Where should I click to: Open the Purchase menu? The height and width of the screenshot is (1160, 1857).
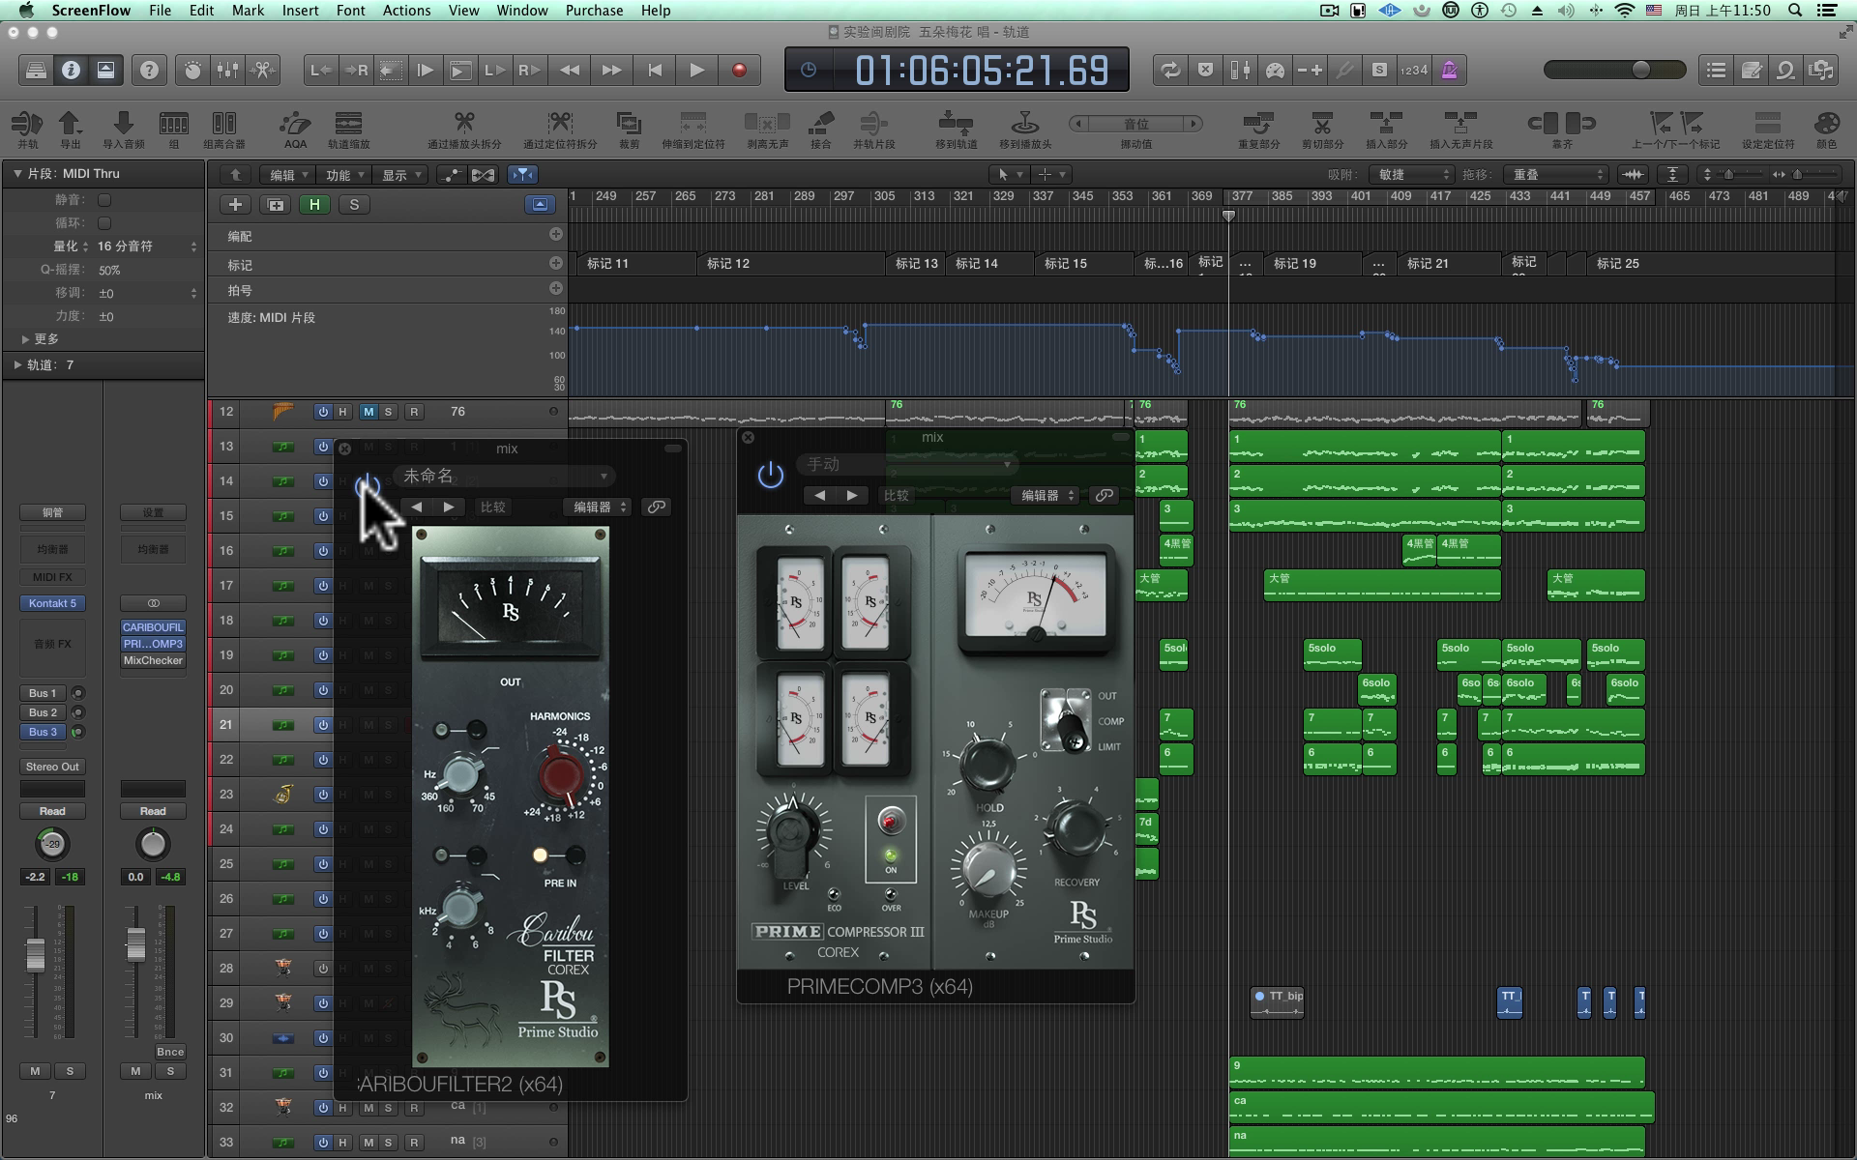click(594, 11)
